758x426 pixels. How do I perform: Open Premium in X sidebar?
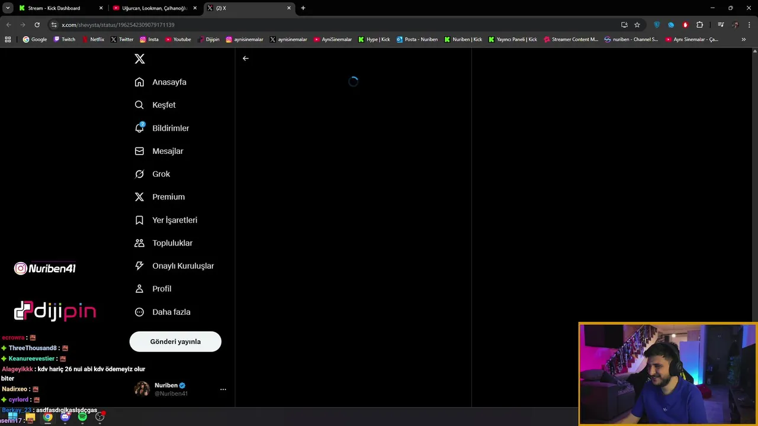(159, 197)
